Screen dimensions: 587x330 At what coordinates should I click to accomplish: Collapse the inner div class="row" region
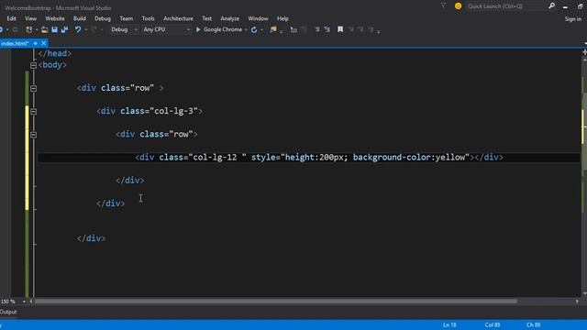pos(33,135)
